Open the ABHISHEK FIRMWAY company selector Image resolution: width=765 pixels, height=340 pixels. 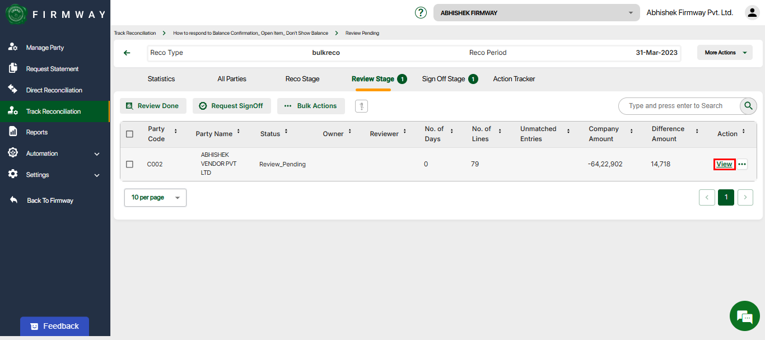[536, 13]
